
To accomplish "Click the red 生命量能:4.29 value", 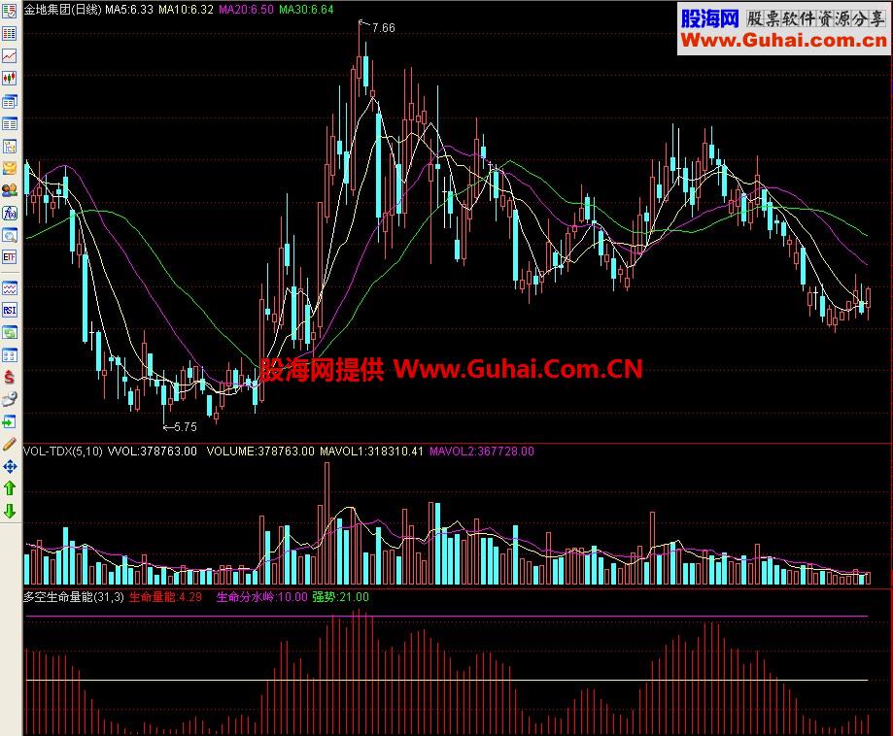I will pyautogui.click(x=166, y=597).
